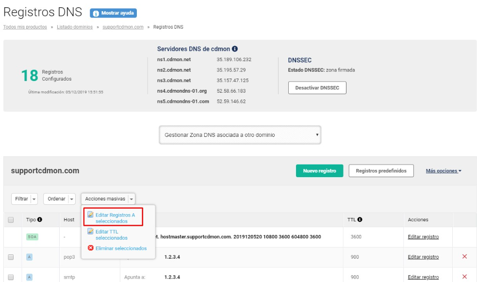Click the edit icon of Editar TTL seleccionados

point(90,232)
